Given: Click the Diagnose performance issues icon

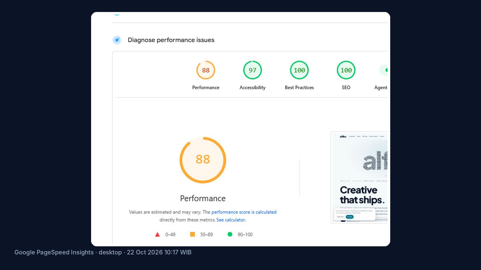Looking at the screenshot, I should click(x=117, y=40).
